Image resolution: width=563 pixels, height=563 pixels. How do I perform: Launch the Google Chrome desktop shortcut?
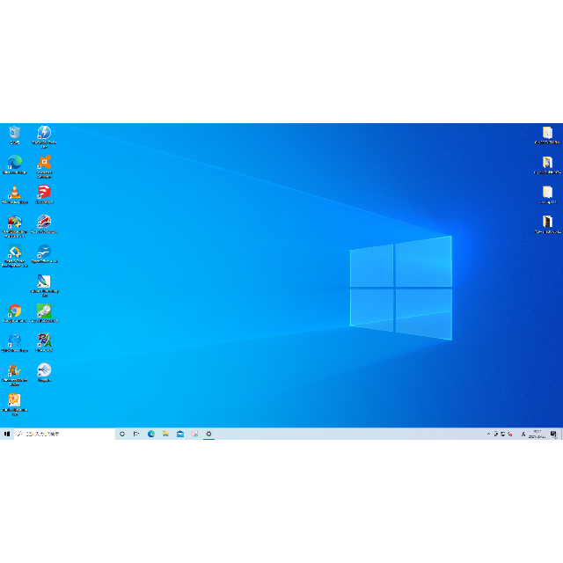click(15, 313)
